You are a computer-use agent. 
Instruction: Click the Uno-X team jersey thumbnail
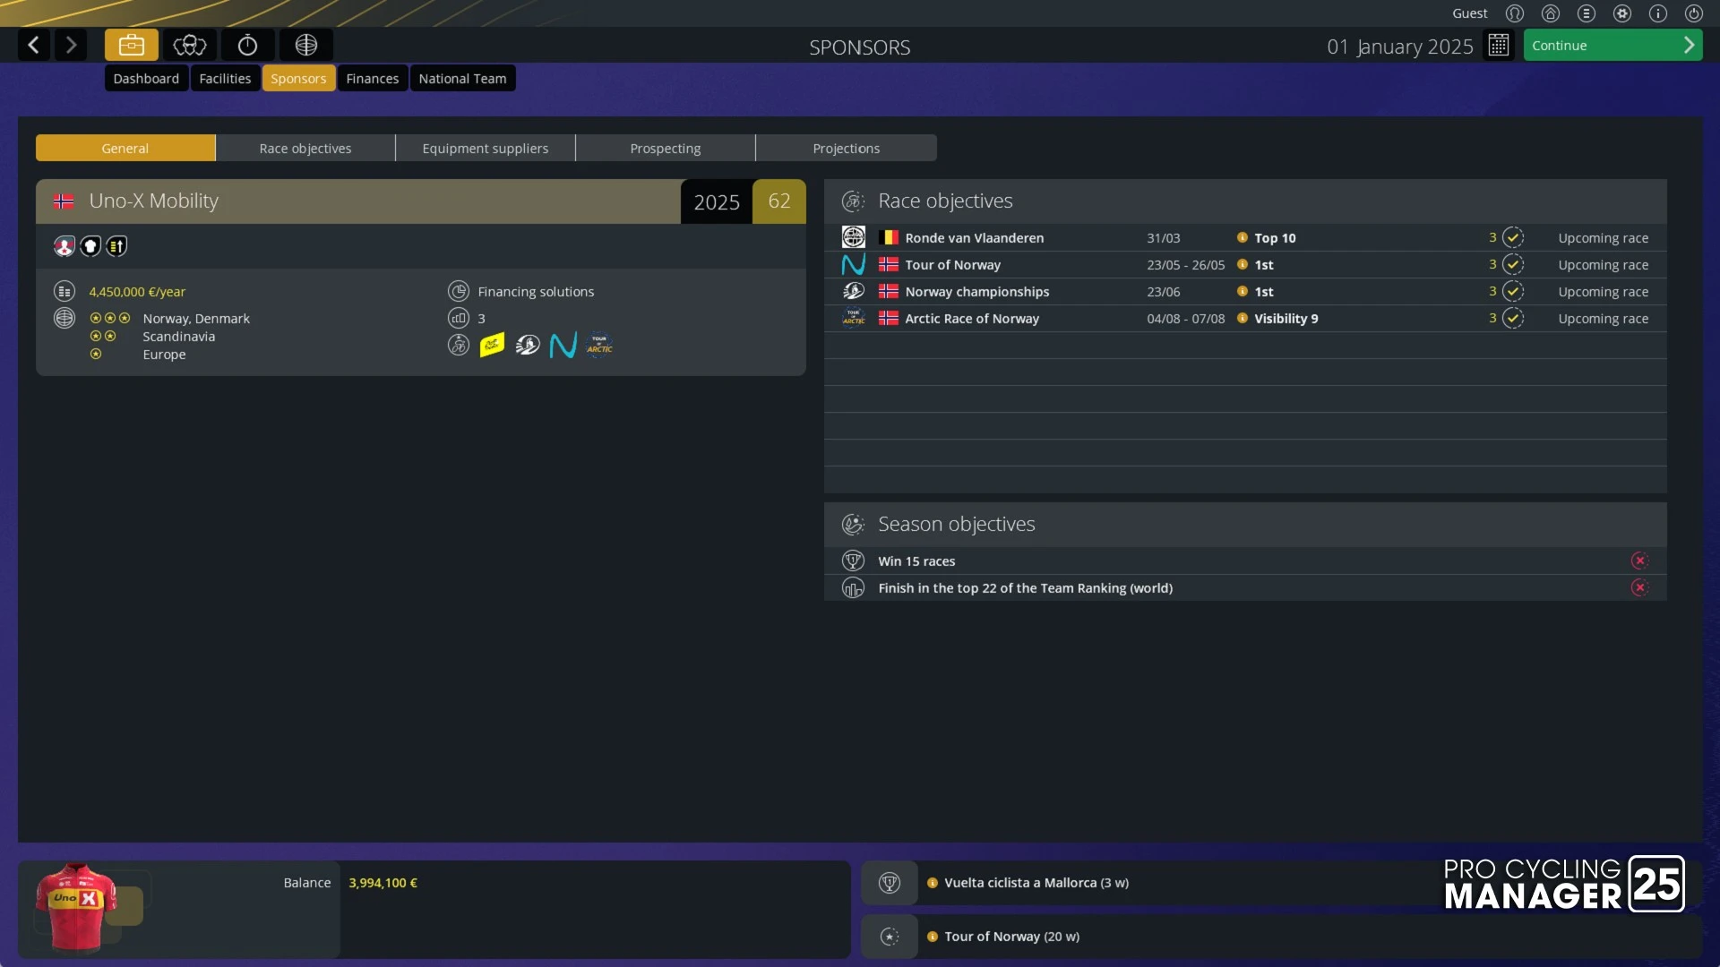coord(76,906)
